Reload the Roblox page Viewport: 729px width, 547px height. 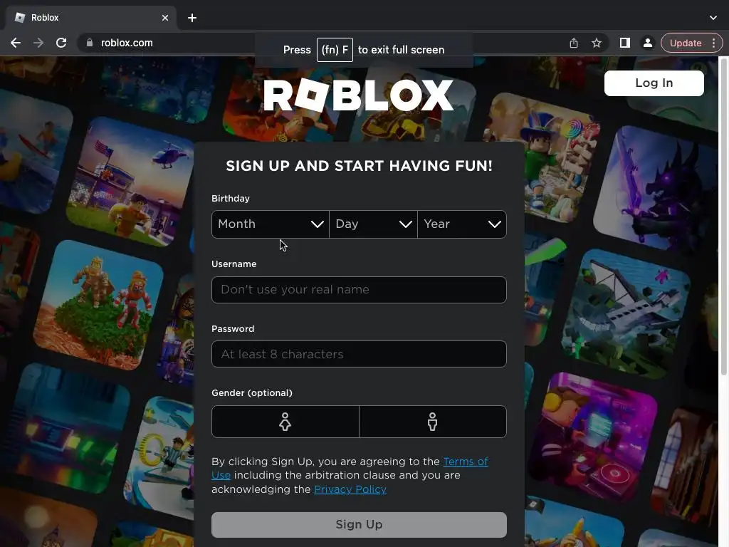61,43
